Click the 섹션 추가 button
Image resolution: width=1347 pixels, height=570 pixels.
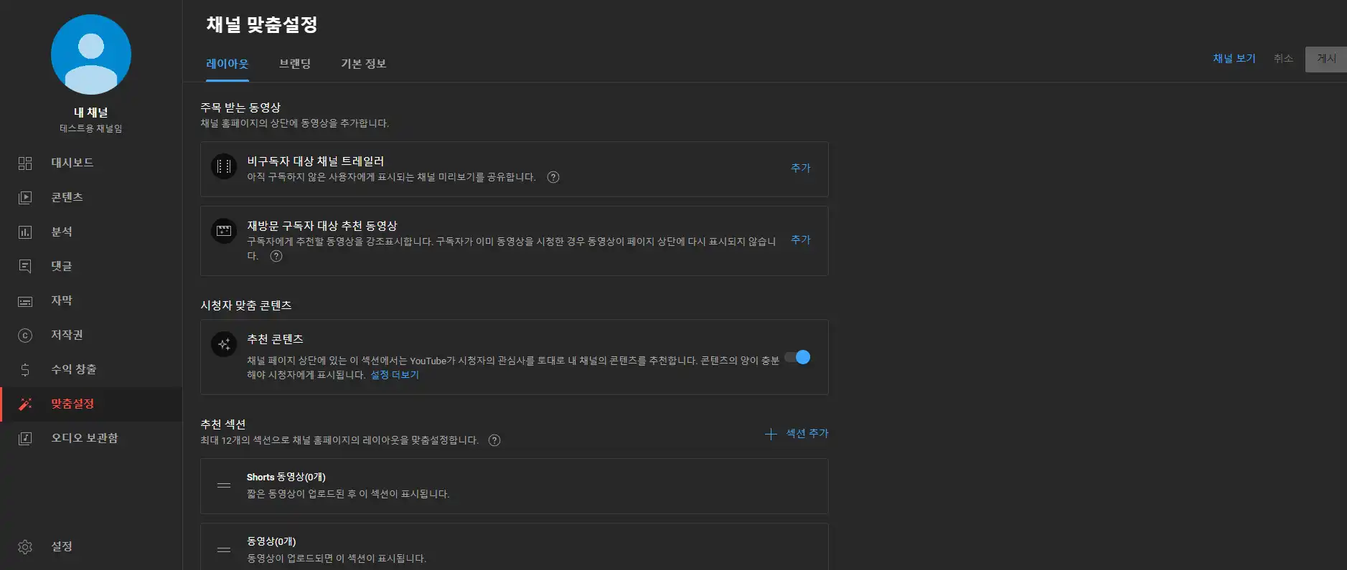tap(797, 434)
